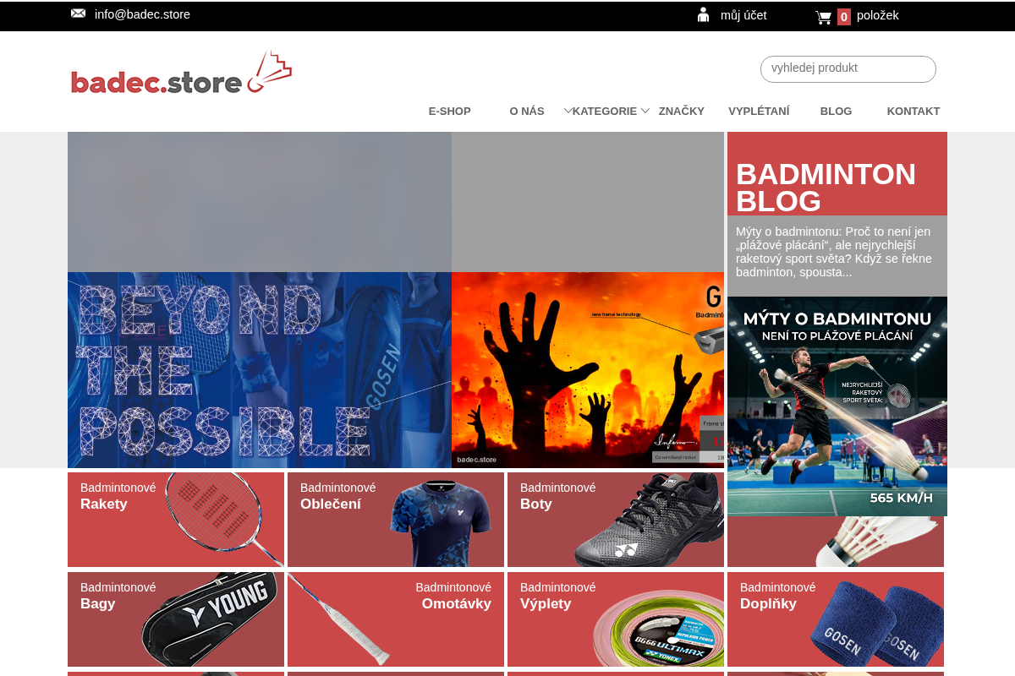Screen dimensions: 1015x676
Task: Open the 'položek' cart items link
Action: [877, 15]
